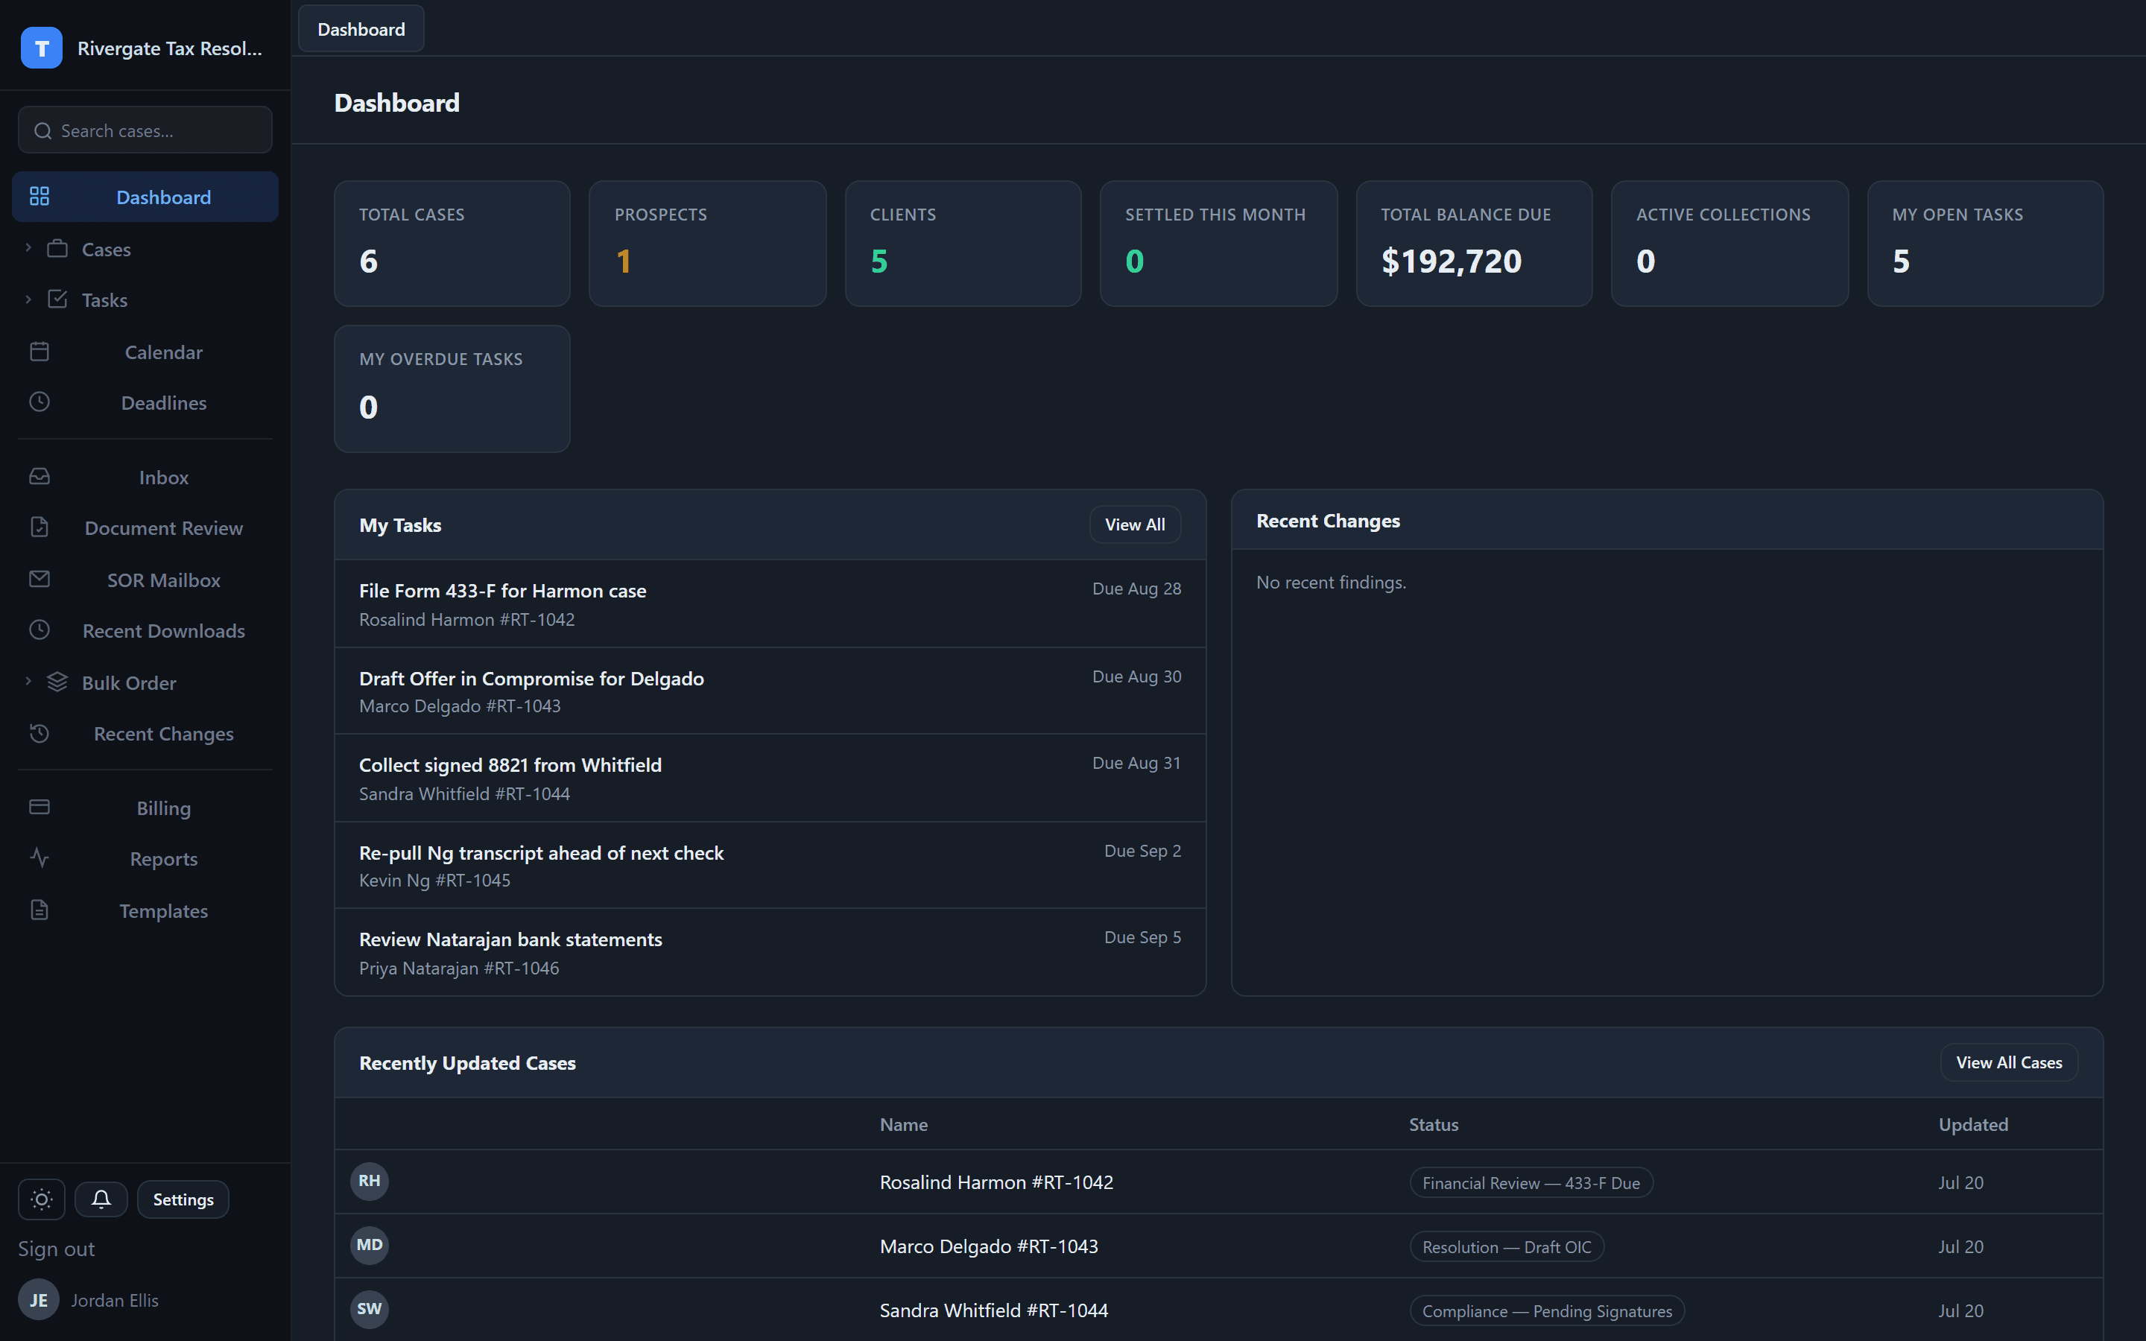Open task Re-pull Ng transcript

[x=770, y=865]
